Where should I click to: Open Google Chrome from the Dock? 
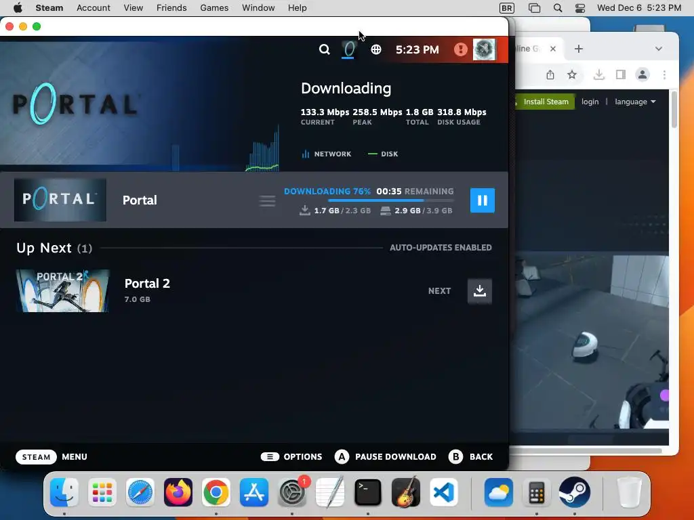pos(216,492)
